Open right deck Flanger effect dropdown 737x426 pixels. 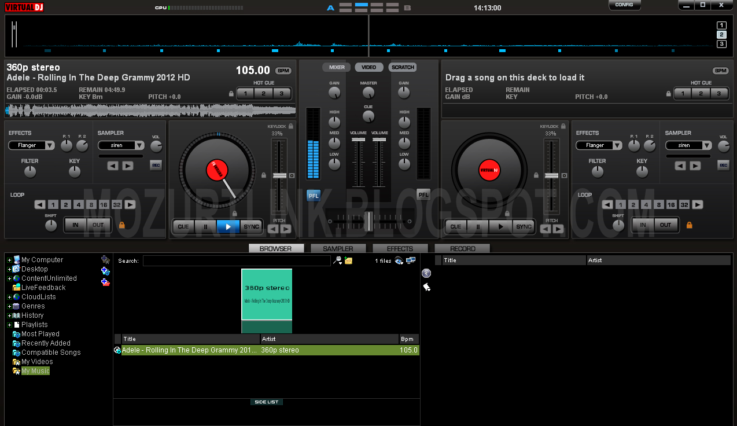pos(599,145)
